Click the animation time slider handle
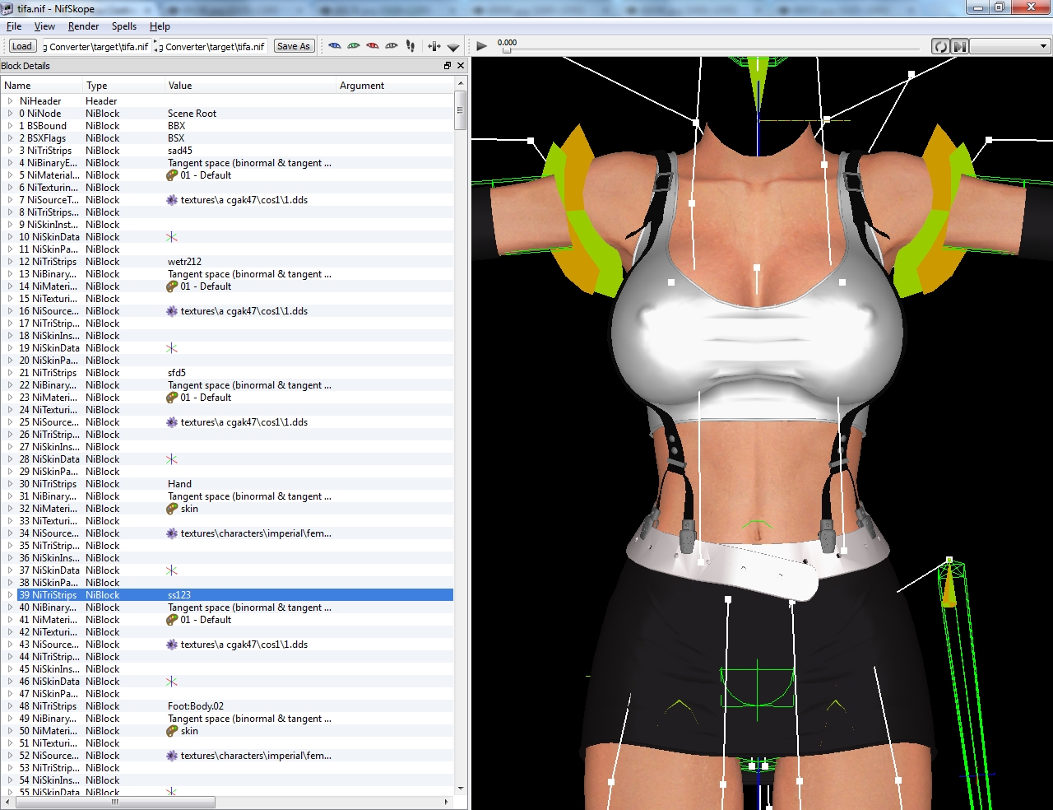 point(507,50)
